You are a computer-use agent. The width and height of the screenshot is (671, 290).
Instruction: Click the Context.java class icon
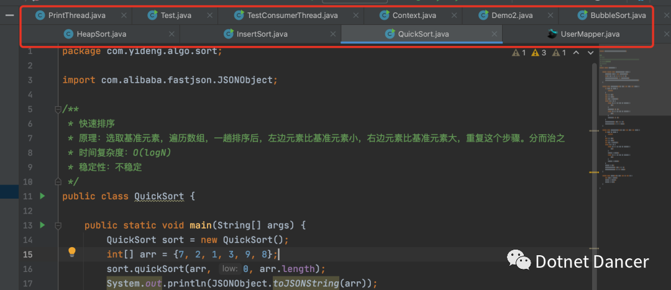coord(385,16)
